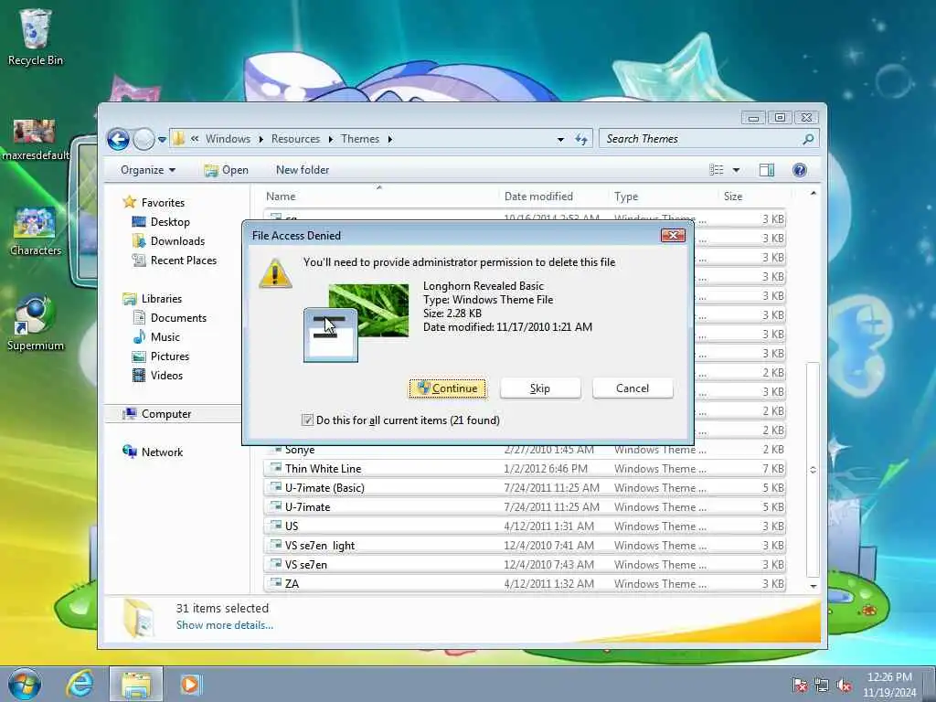Click the search magnifier icon

pos(808,139)
